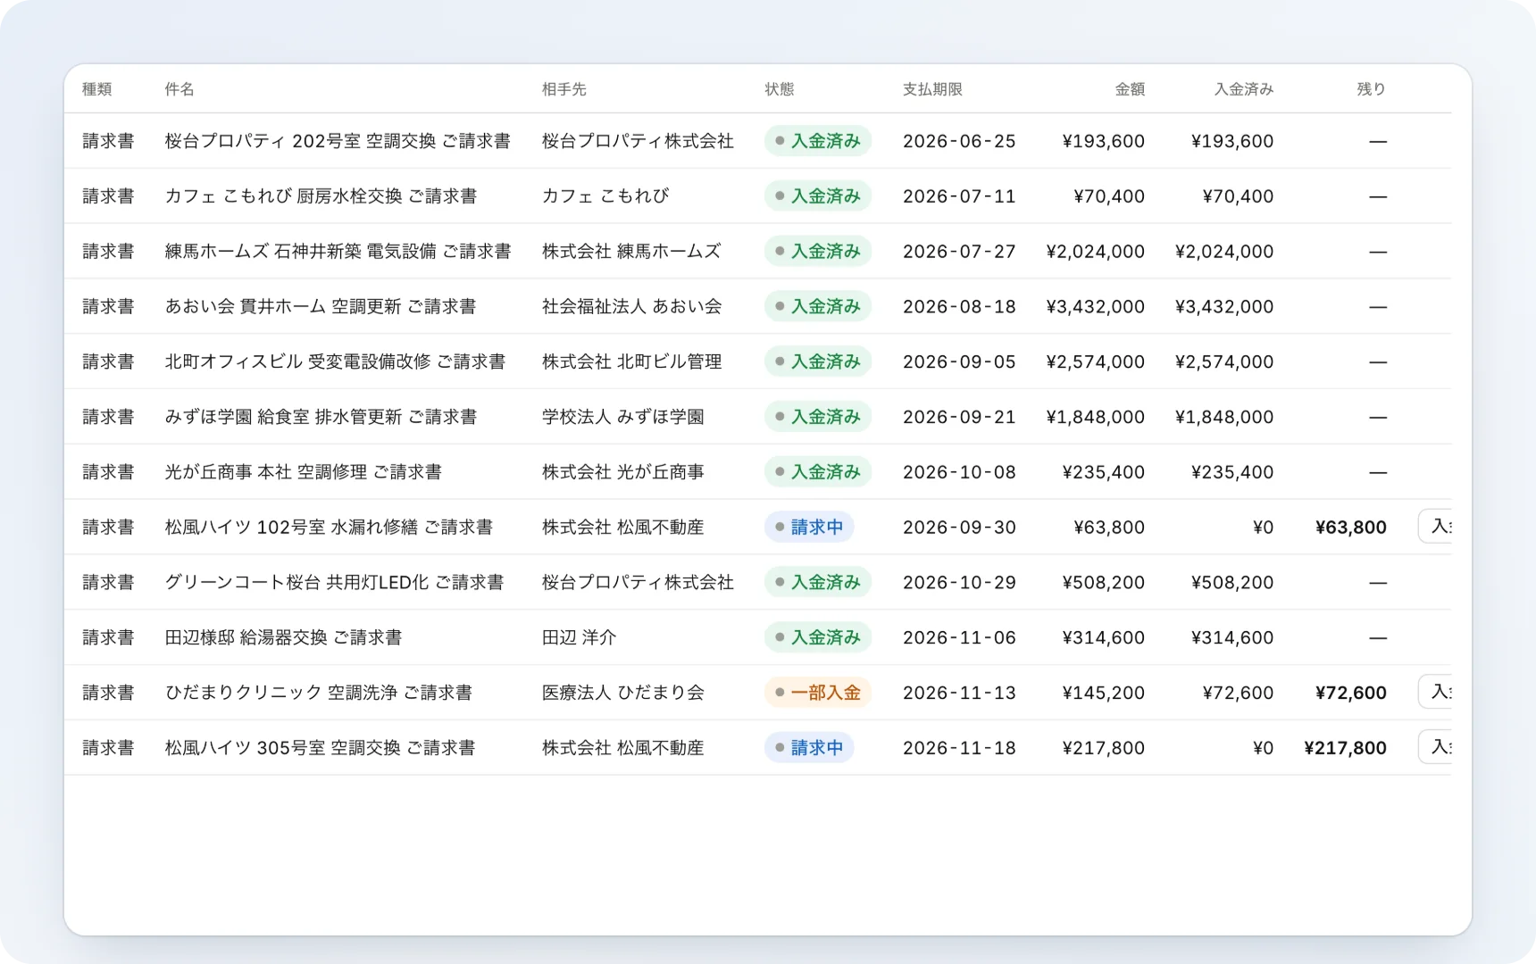Open グリーンコート桜台 共用灯LED化 ご請求書
Image resolution: width=1536 pixels, height=964 pixels.
[x=334, y=583]
